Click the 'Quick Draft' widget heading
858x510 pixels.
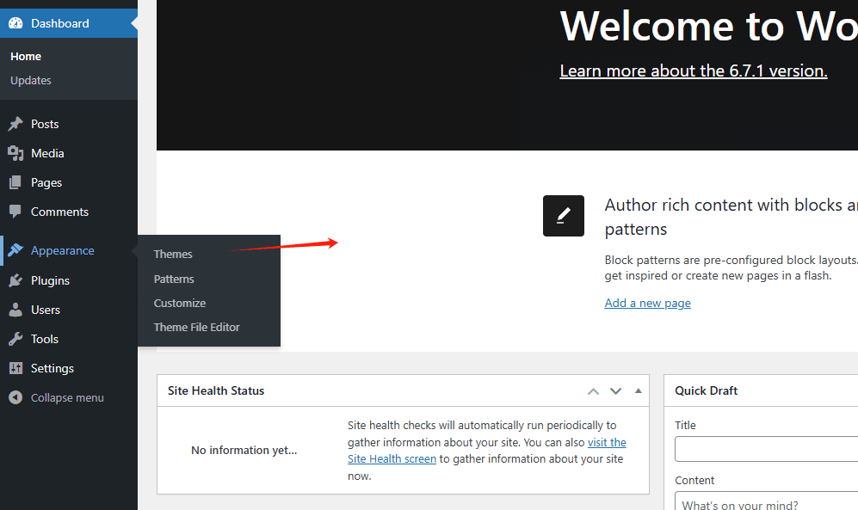pos(706,390)
